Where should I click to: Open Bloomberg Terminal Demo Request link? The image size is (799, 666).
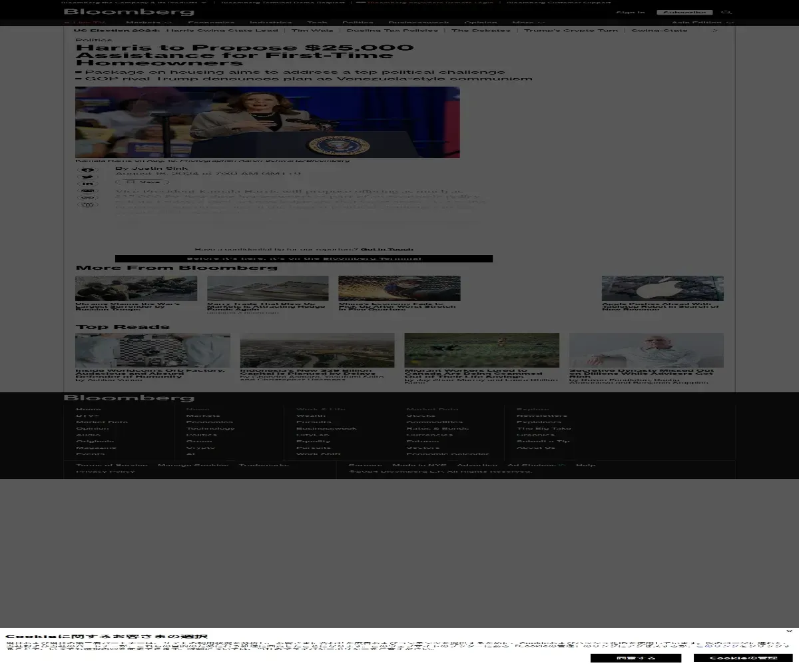pos(284,2)
